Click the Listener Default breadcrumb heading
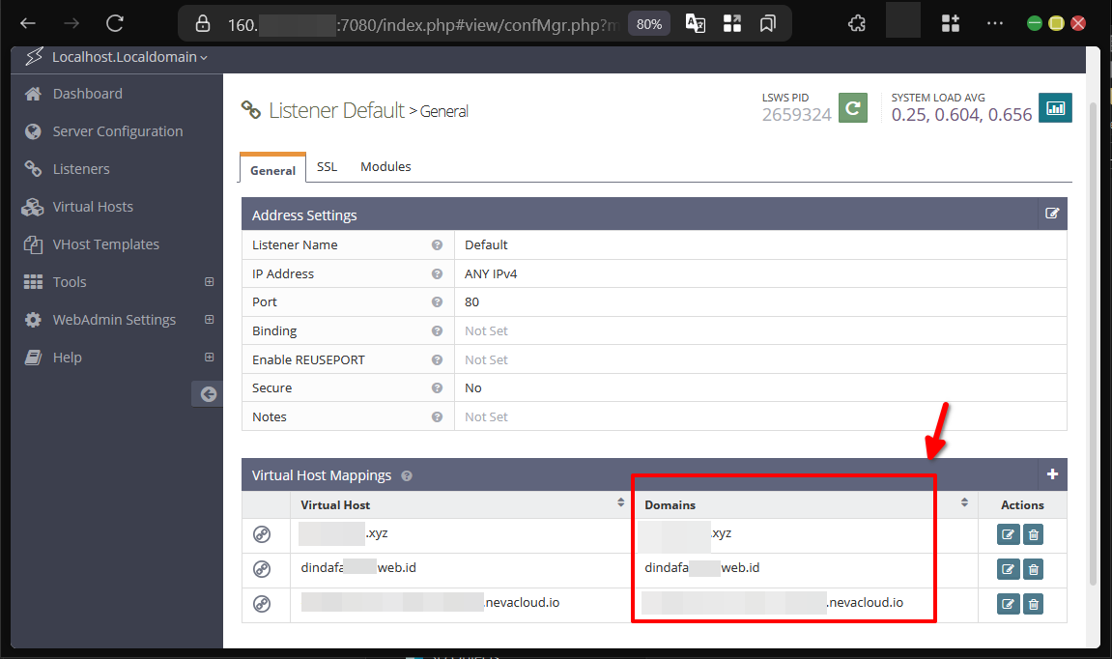1112x659 pixels. click(336, 111)
